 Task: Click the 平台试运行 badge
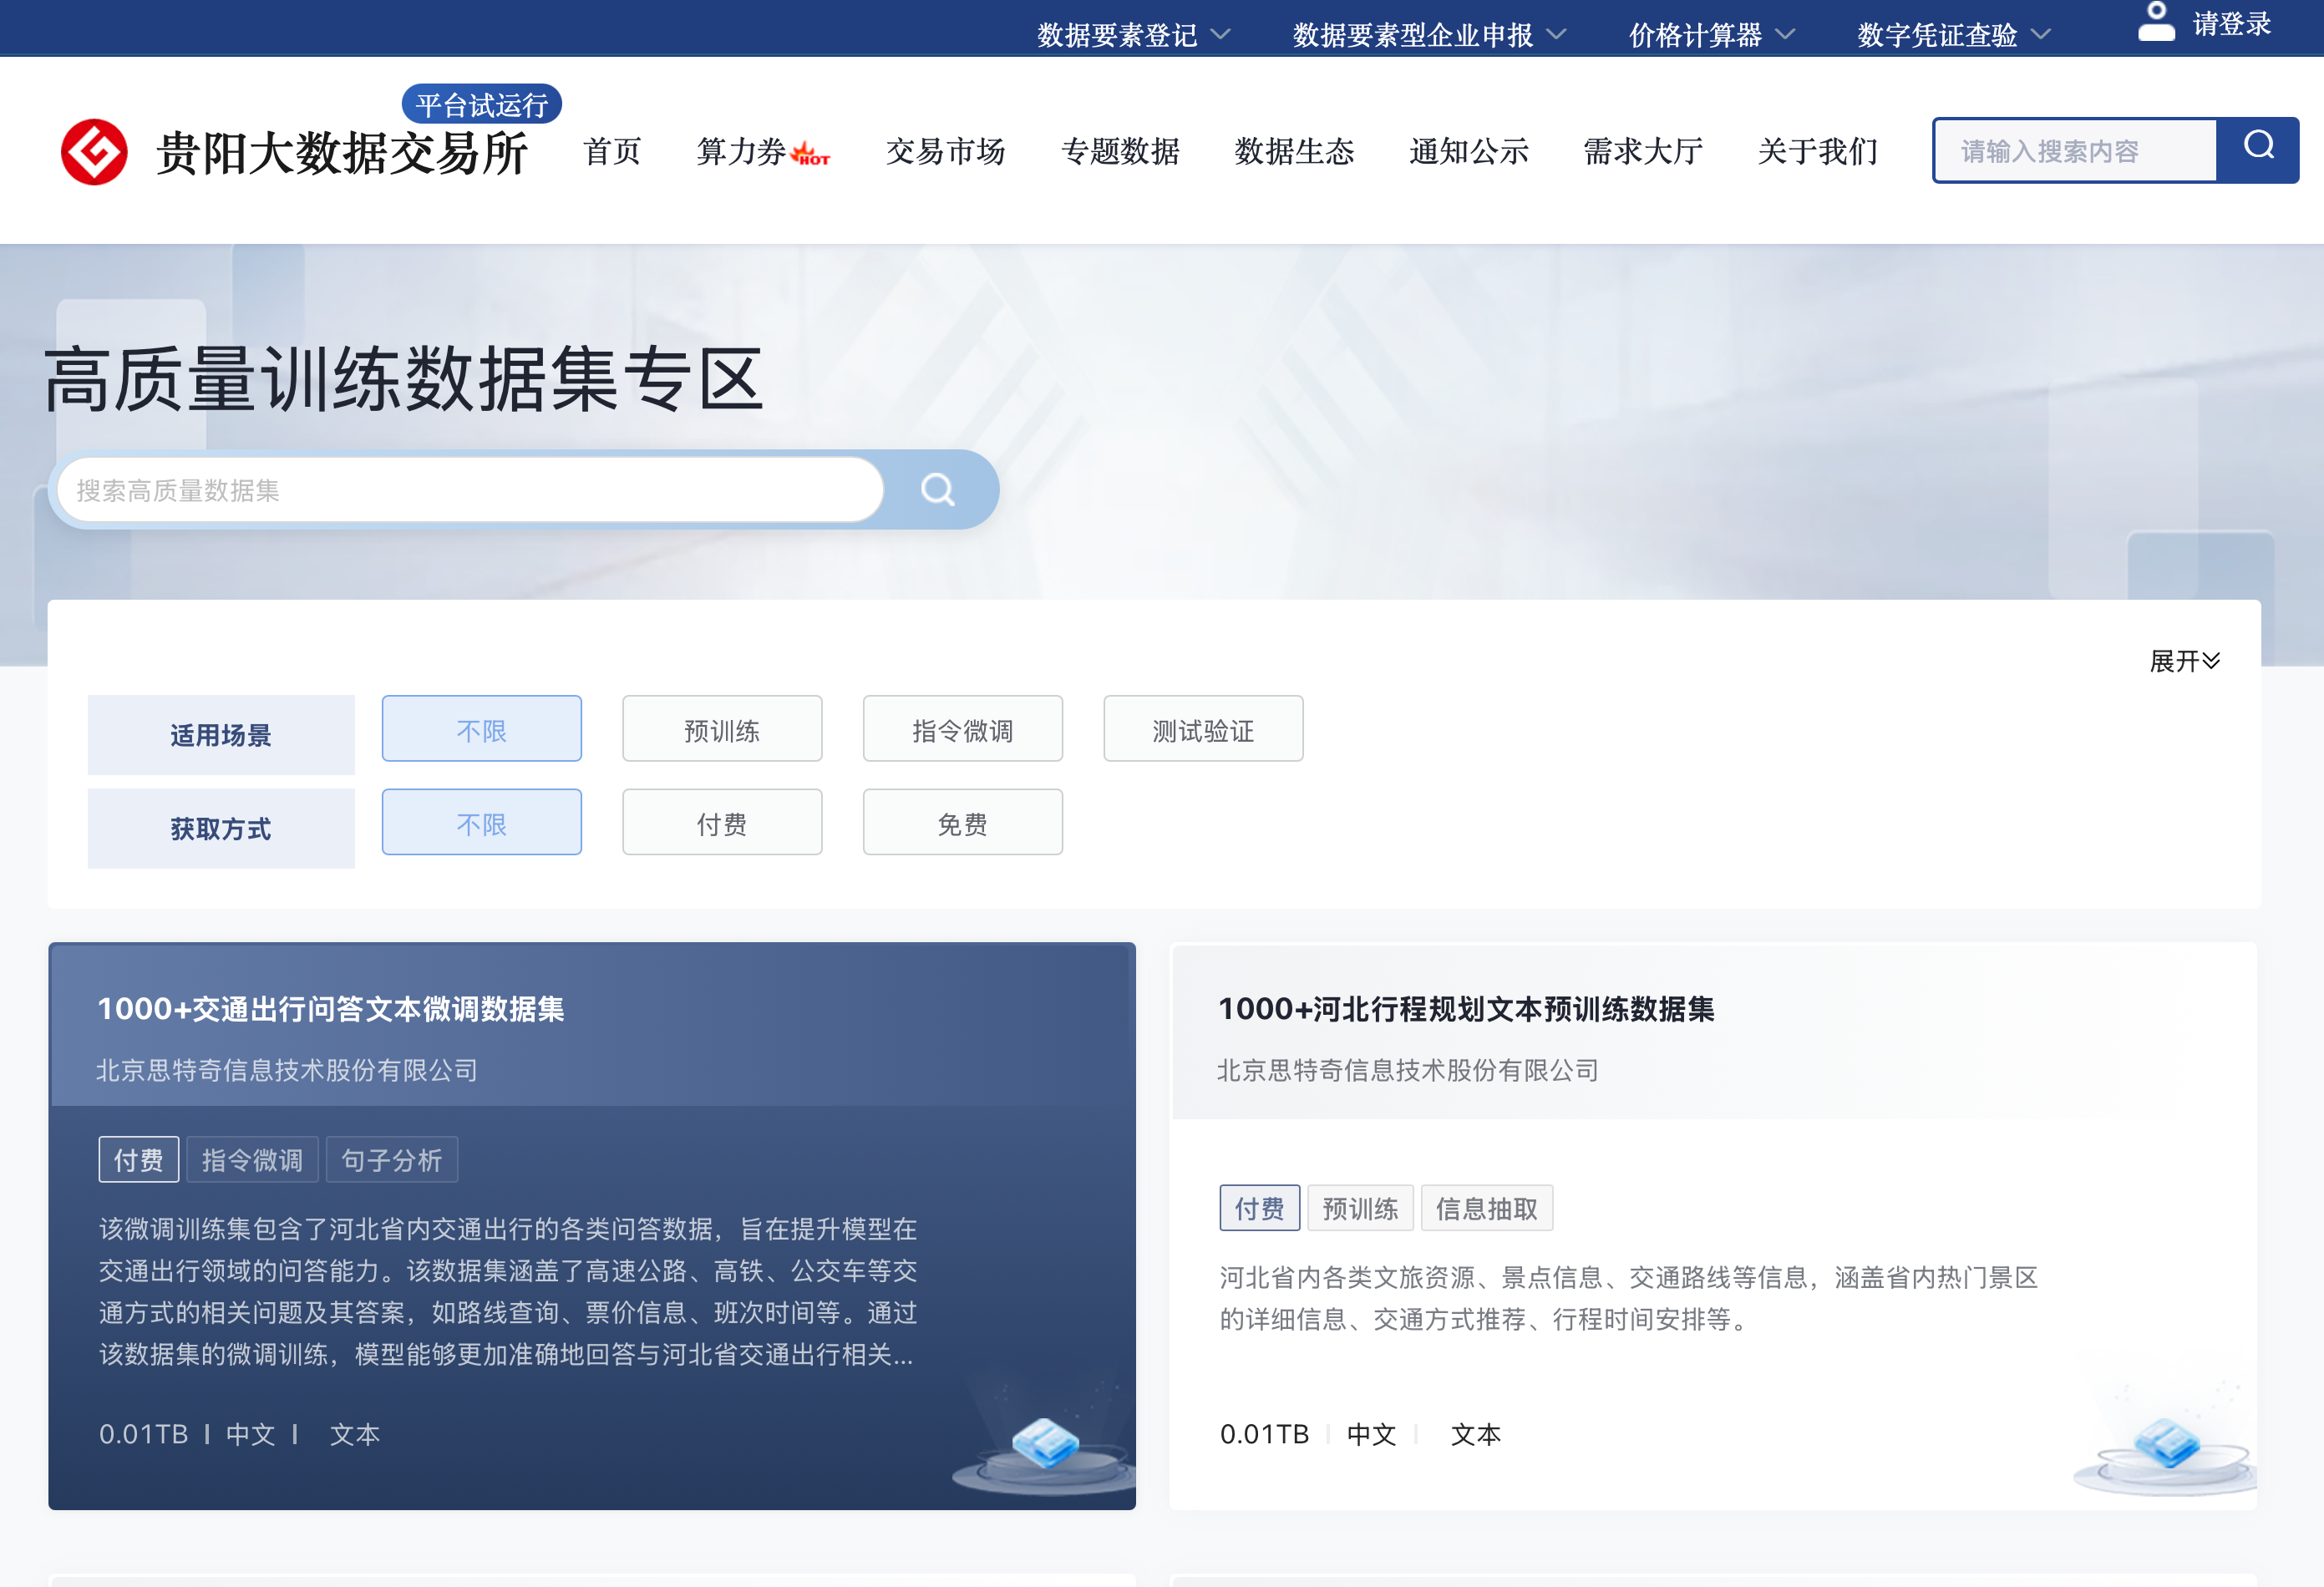(x=481, y=104)
